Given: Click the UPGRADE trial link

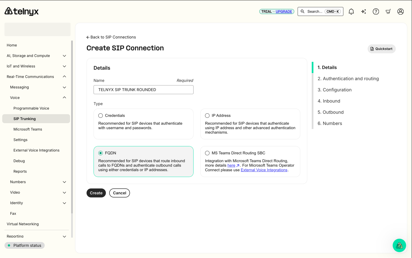Looking at the screenshot, I should tap(284, 11).
